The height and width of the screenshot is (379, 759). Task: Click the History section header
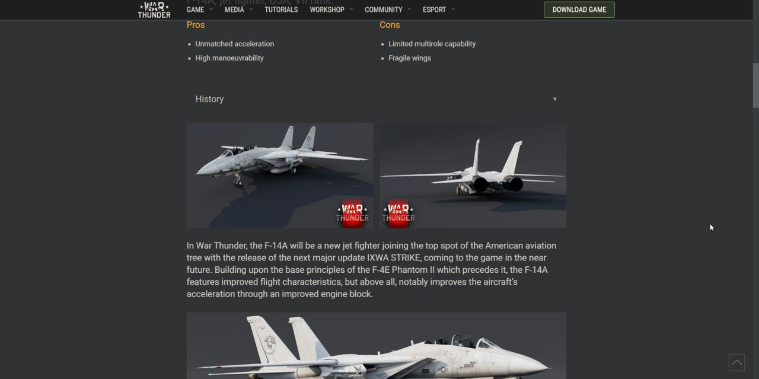pyautogui.click(x=377, y=99)
